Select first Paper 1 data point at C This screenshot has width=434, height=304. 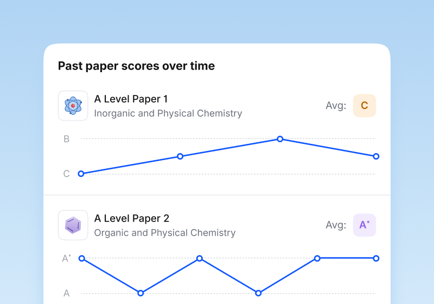pyautogui.click(x=81, y=174)
